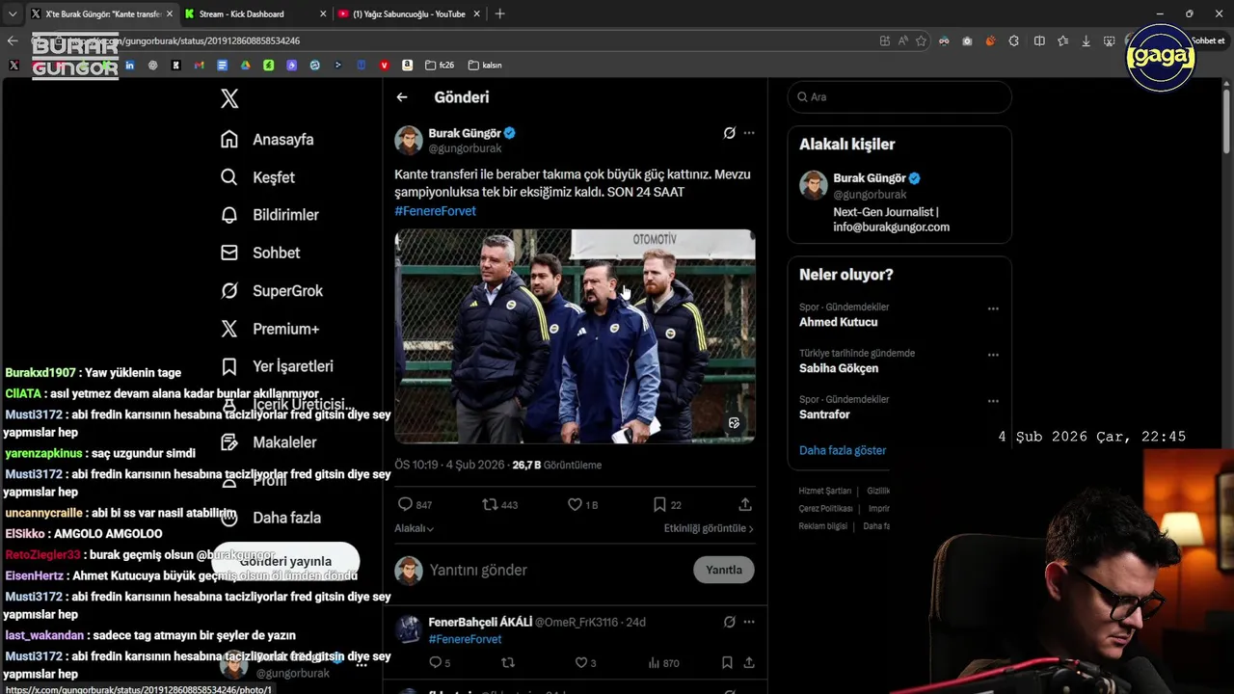Open Makaleler in the sidebar
The height and width of the screenshot is (694, 1234).
268,442
